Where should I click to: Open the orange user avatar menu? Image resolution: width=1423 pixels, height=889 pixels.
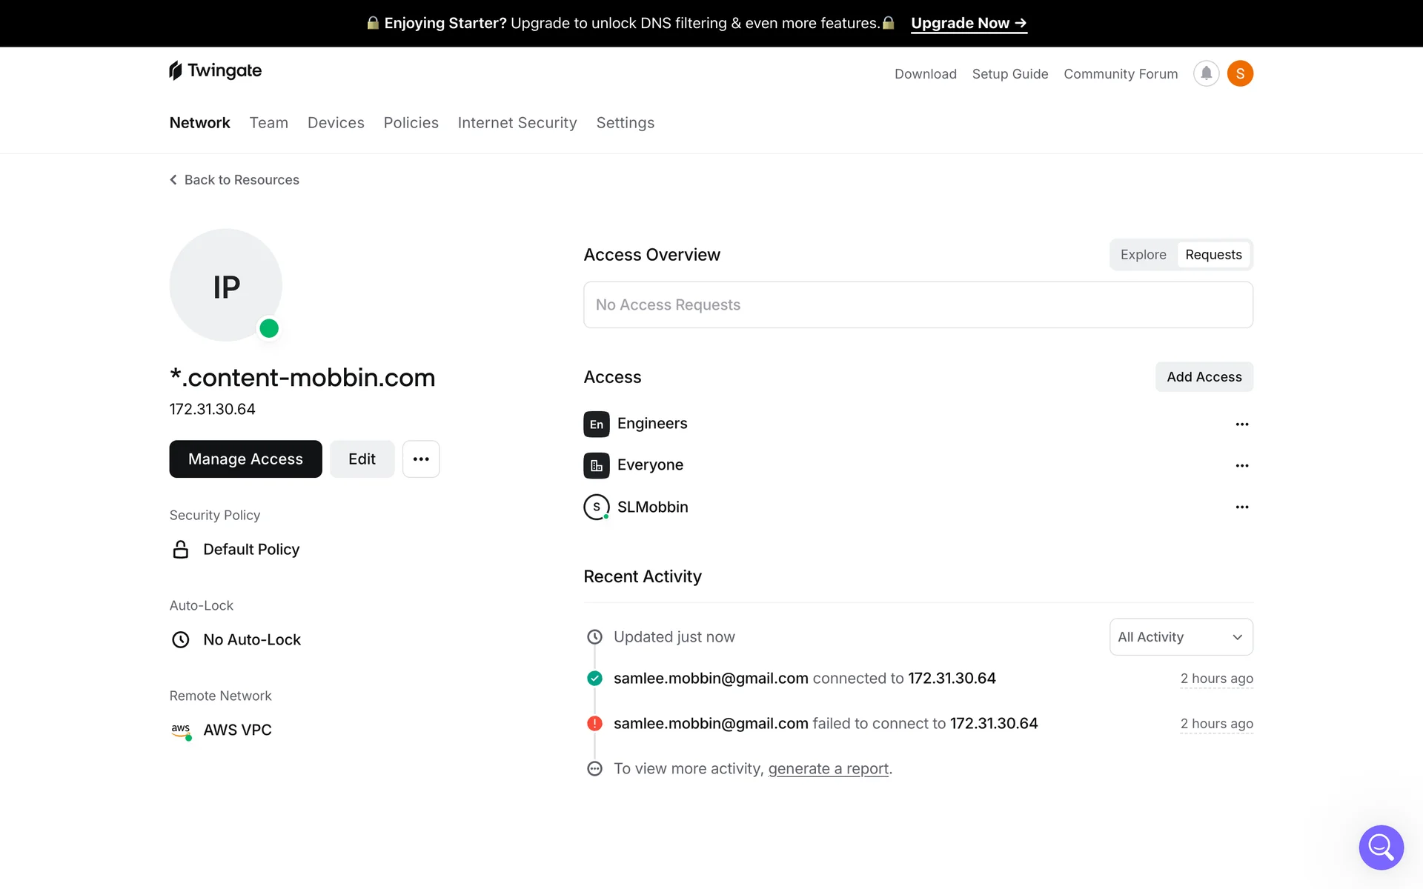(1240, 73)
